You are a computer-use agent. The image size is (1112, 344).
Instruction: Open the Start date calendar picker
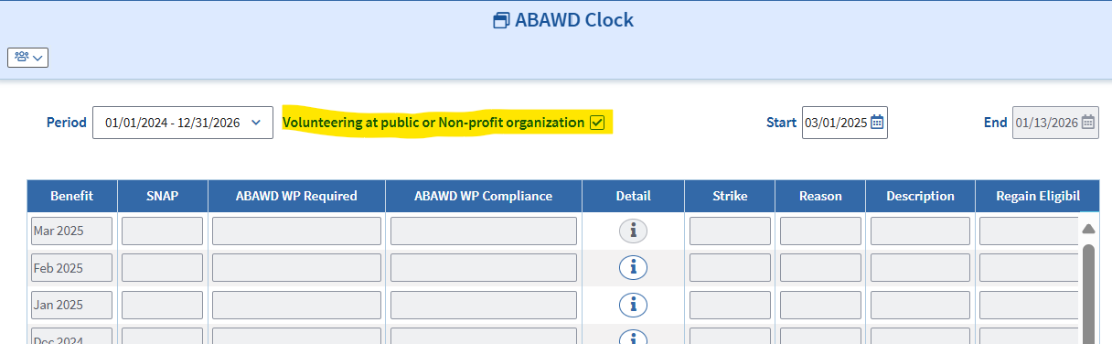pos(877,123)
